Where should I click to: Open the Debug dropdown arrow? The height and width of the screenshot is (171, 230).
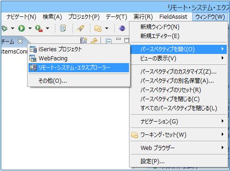12,28
